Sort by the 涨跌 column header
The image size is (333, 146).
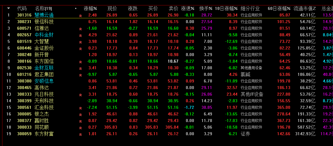(133, 8)
